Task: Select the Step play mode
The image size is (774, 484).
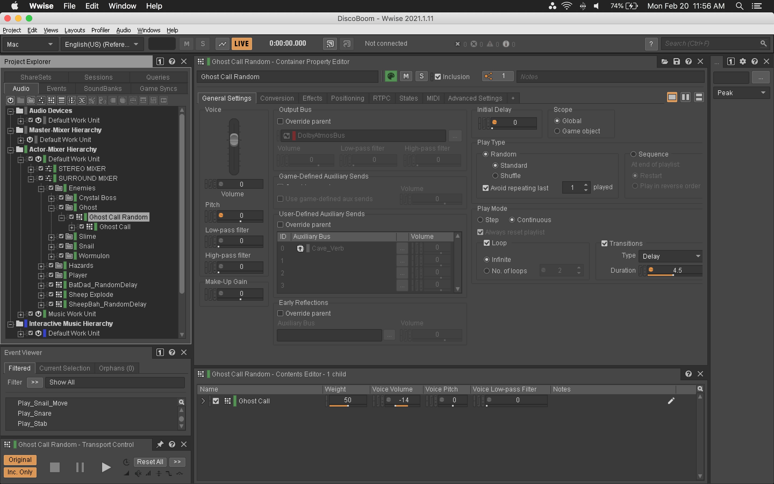Action: (x=480, y=220)
